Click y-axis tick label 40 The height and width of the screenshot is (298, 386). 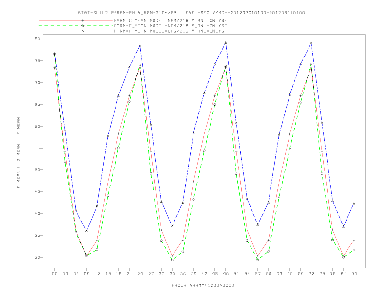point(38,214)
